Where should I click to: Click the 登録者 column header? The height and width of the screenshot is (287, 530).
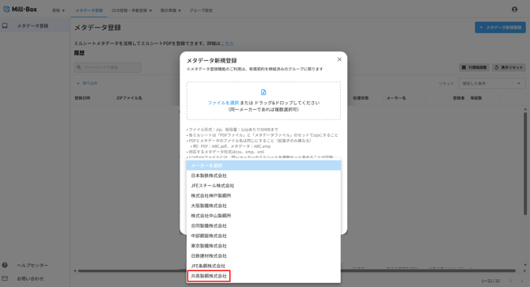coord(459,98)
